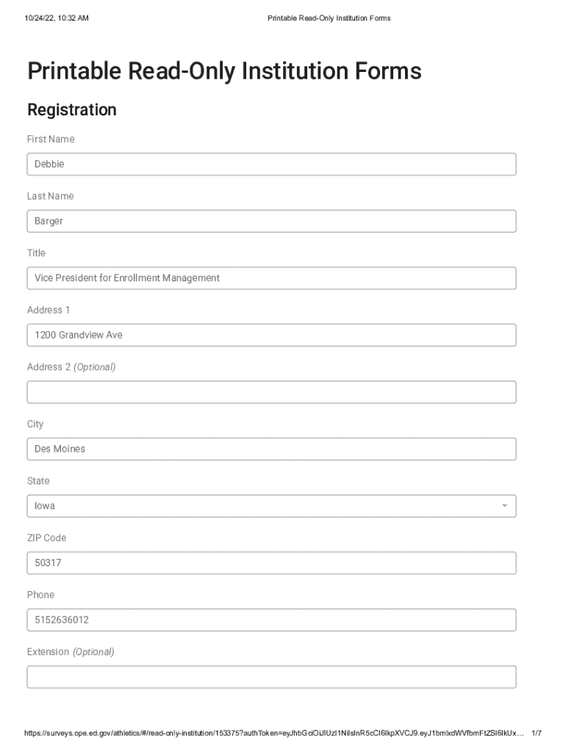Select the Address 1 field showing 1200 Grandview Ave
Viewport: 566px width, 752px height.
[271, 334]
